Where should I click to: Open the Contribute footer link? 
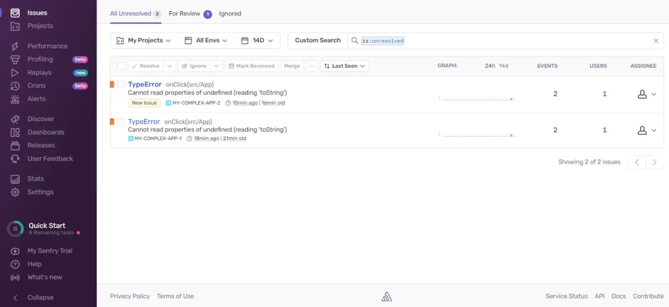648,296
